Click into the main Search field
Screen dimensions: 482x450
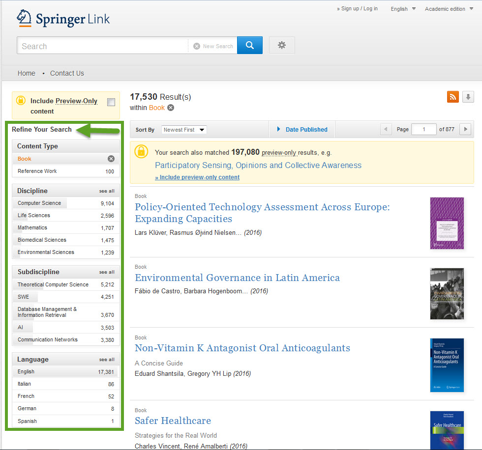tap(102, 45)
